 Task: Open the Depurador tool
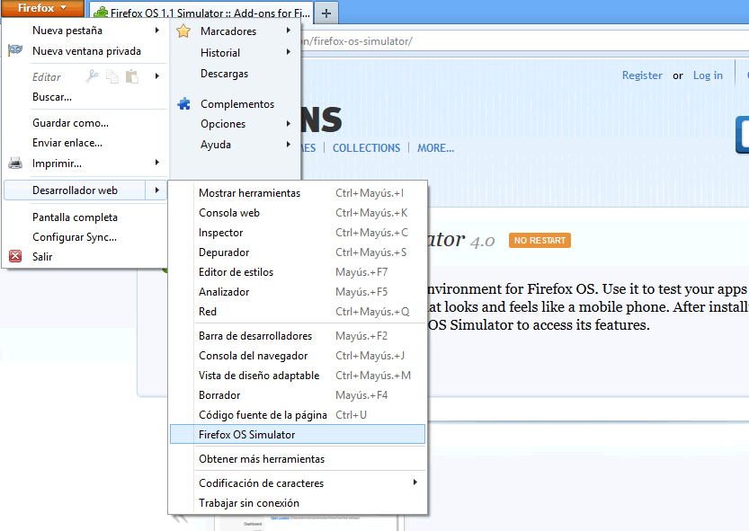click(x=297, y=252)
